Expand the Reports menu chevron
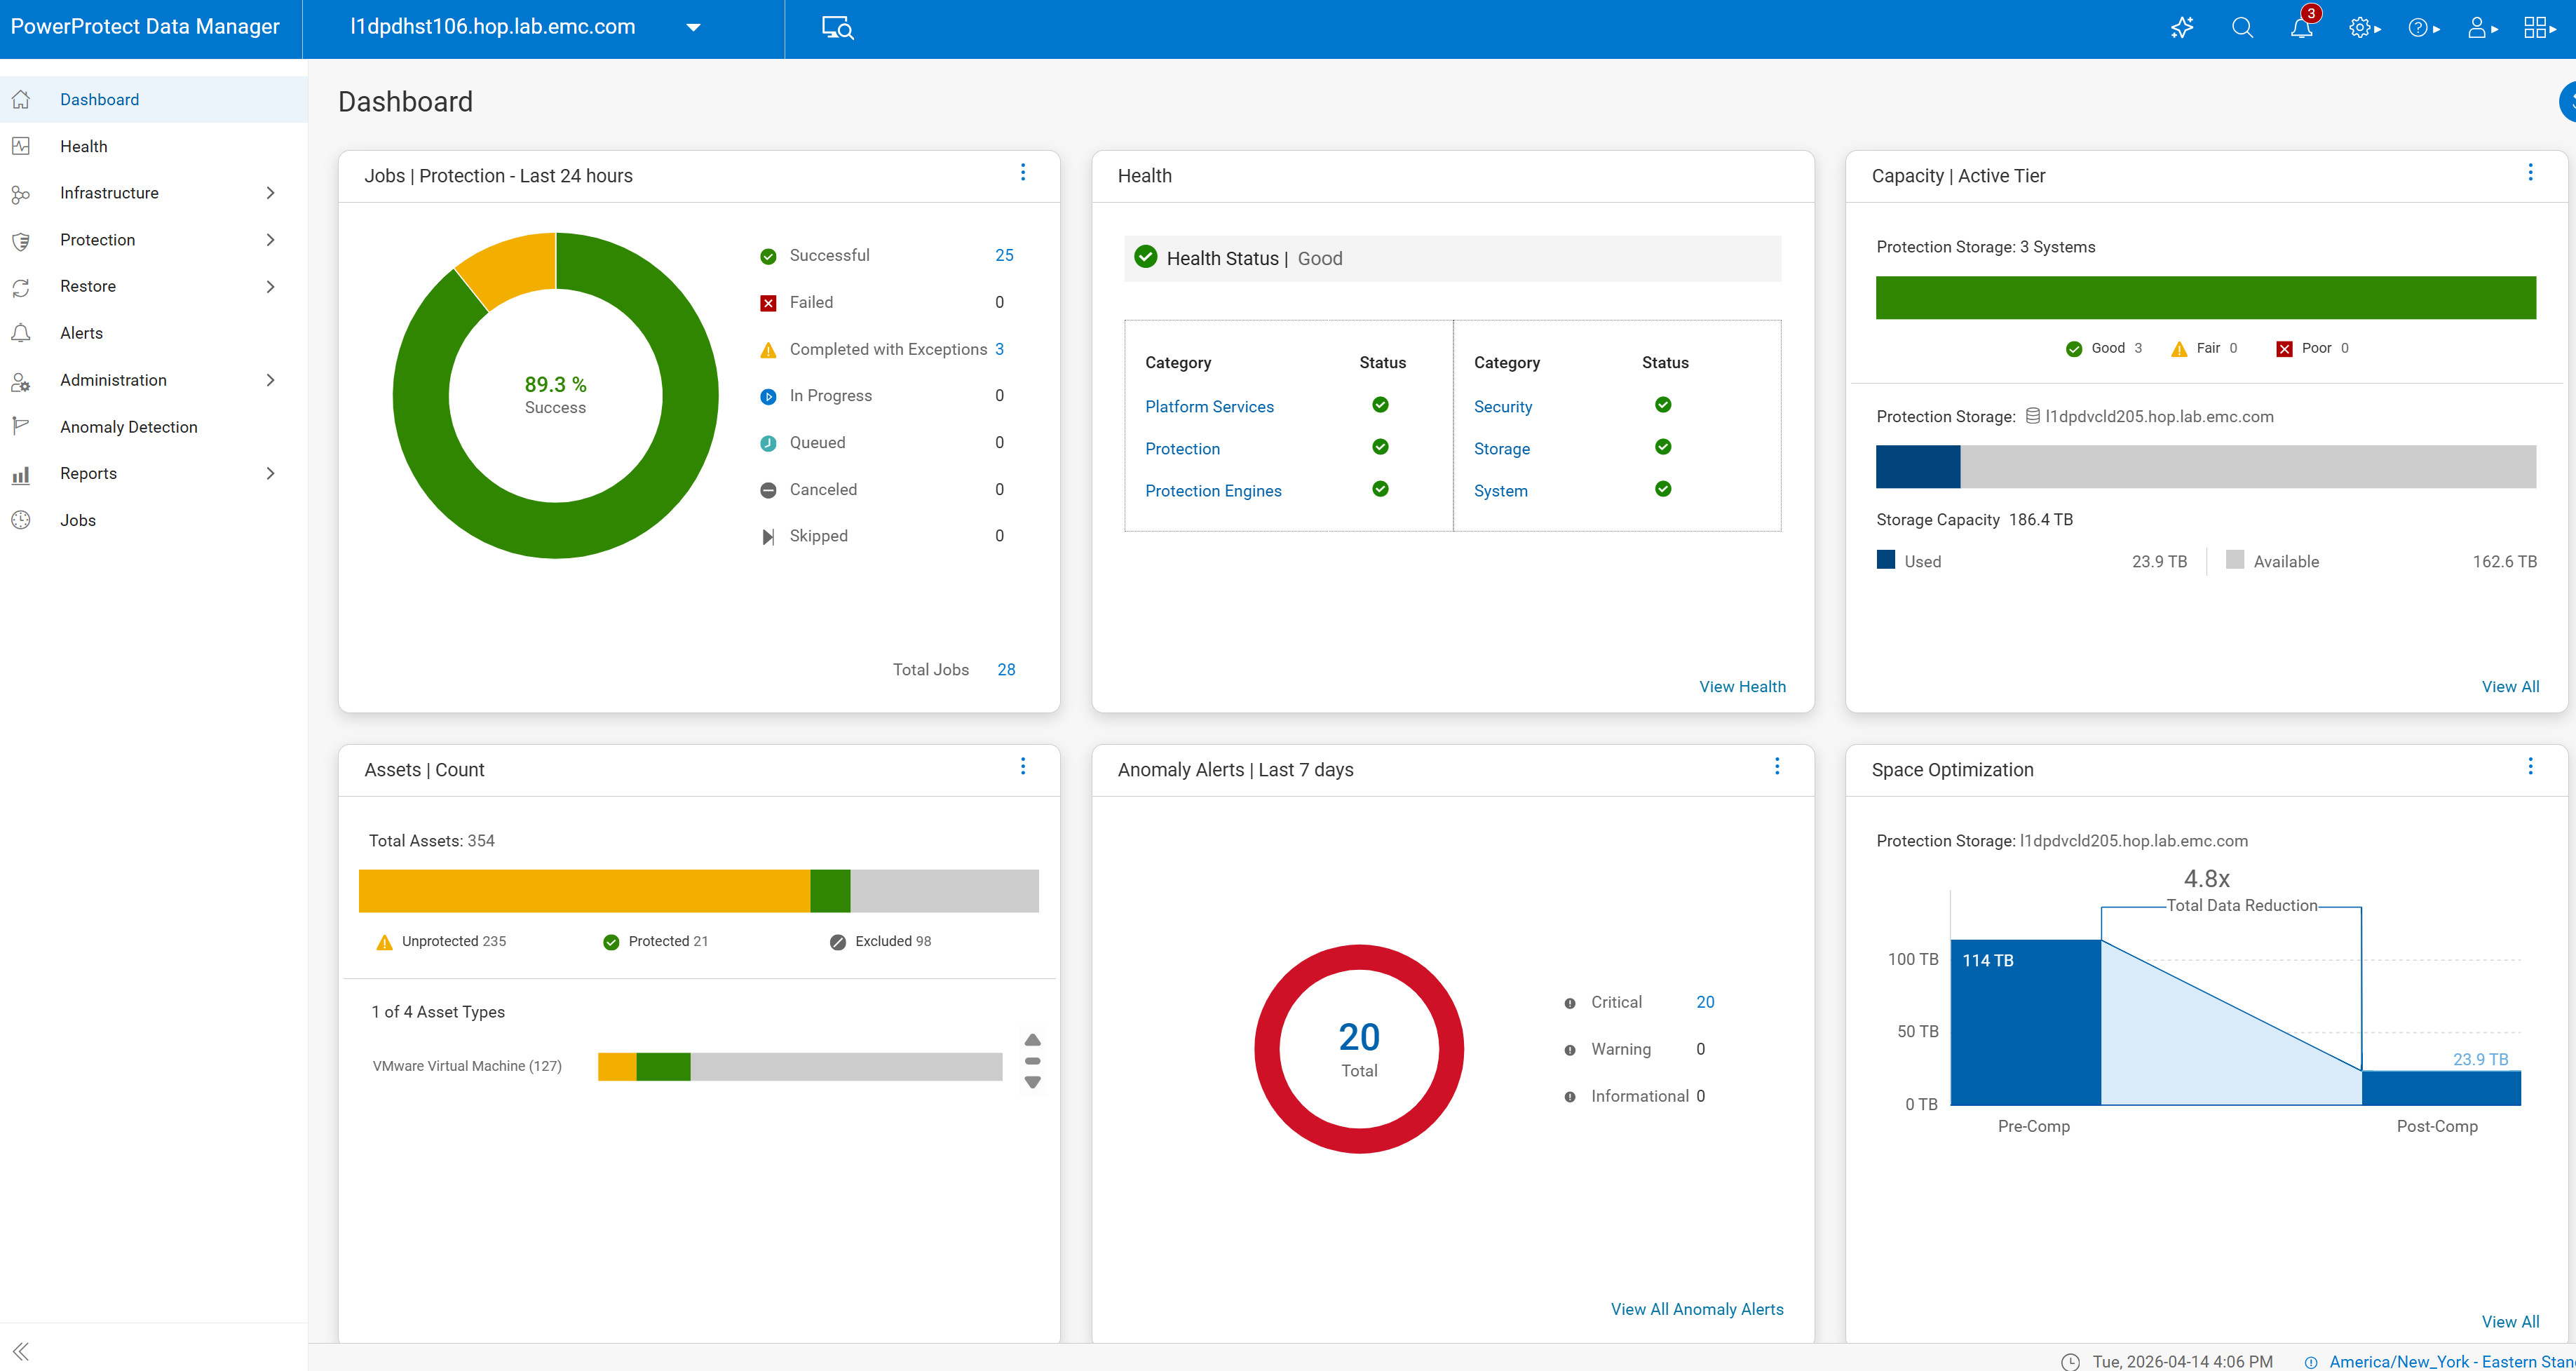Viewport: 2576px width, 1371px height. [x=270, y=474]
